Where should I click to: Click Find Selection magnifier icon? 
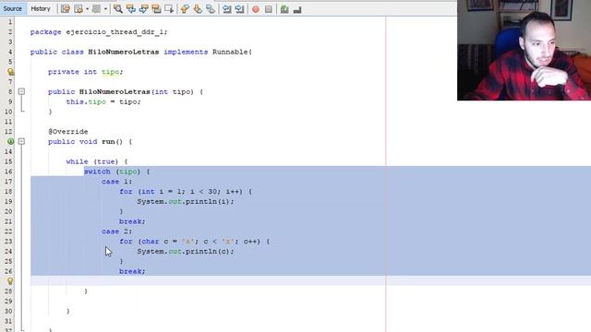click(x=118, y=9)
